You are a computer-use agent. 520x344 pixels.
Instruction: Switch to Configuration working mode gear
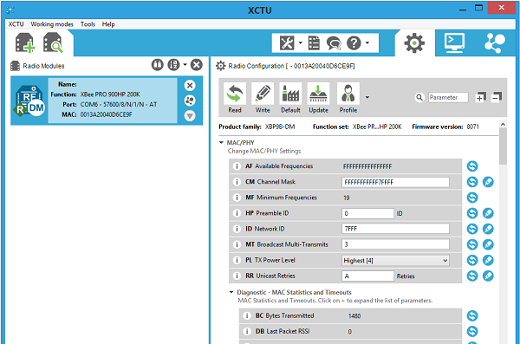click(414, 43)
